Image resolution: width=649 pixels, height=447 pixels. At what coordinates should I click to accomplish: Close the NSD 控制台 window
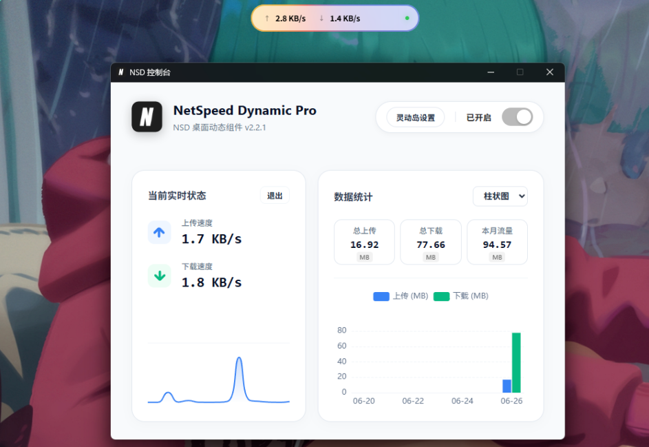coord(550,72)
